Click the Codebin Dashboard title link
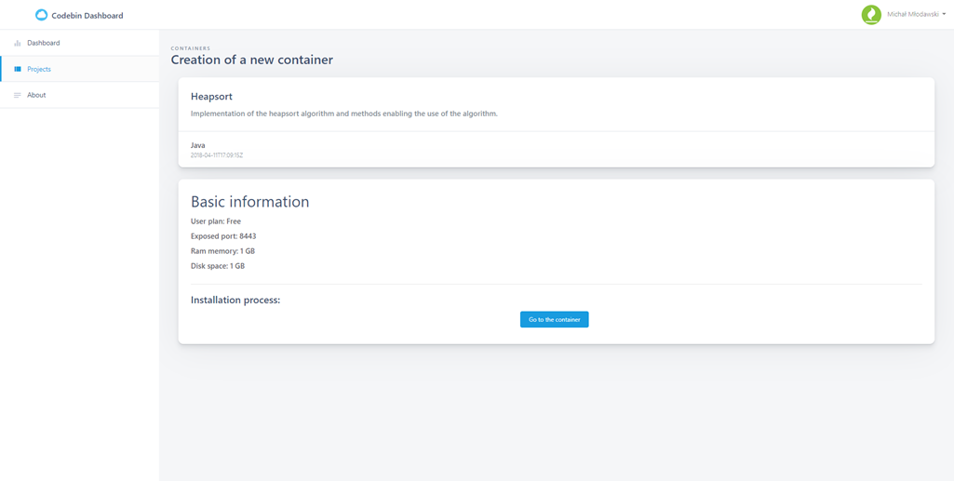Viewport: 954px width, 481px height. (x=87, y=16)
